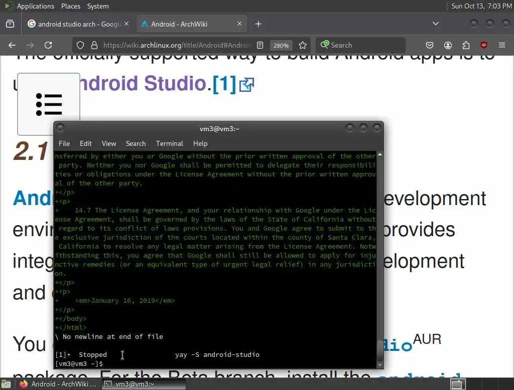Click the browser Search field
Screen dimensions: 514x390
tap(360, 45)
